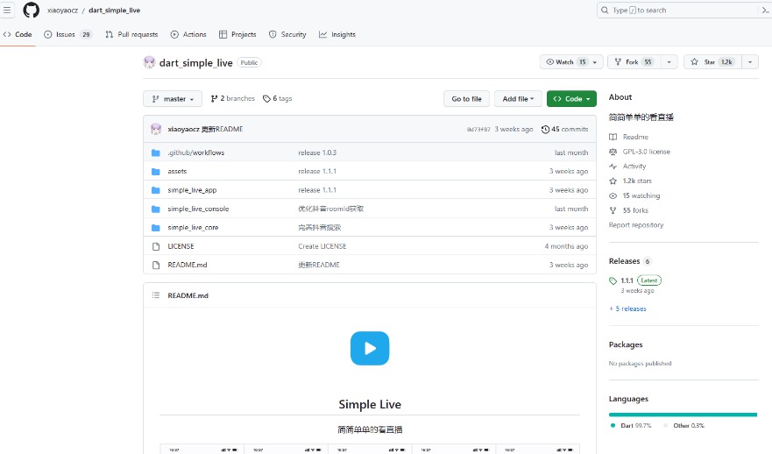Click the Other 0.3% language entry
The width and height of the screenshot is (772, 454).
click(683, 425)
